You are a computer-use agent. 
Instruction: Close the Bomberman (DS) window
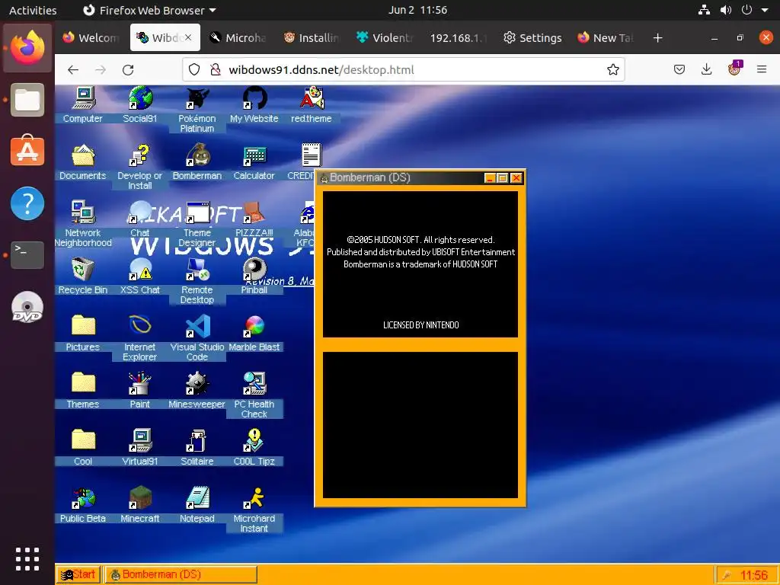tap(516, 178)
